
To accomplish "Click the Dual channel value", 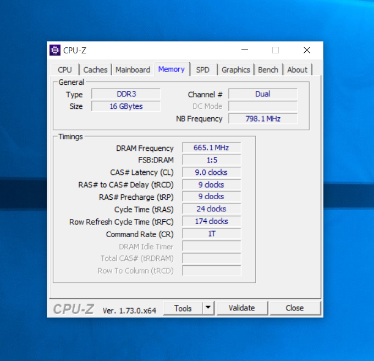I will (263, 94).
